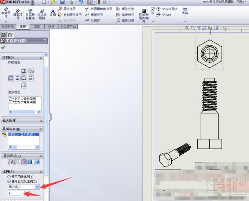The width and height of the screenshot is (249, 201).
Task: Open the 块 blocks tool
Action: click(x=153, y=11)
